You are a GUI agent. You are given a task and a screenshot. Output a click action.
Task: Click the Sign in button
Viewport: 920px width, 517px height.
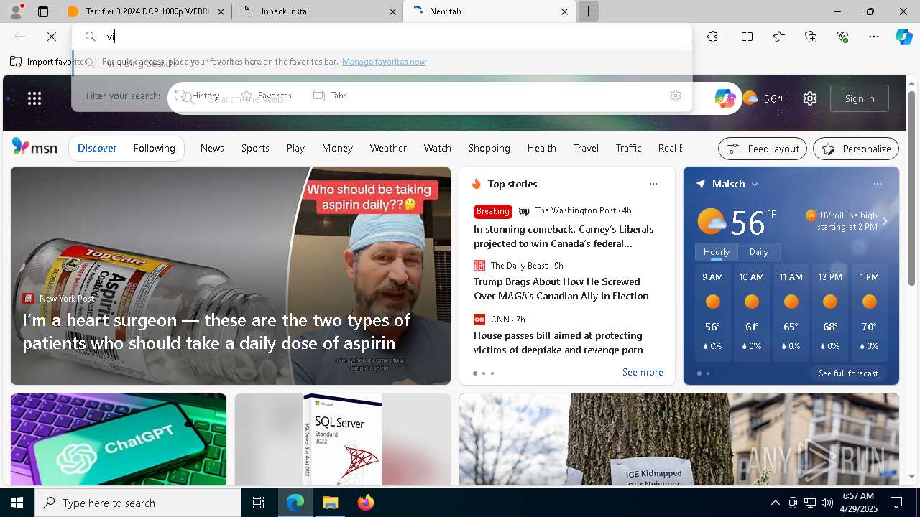click(x=860, y=98)
